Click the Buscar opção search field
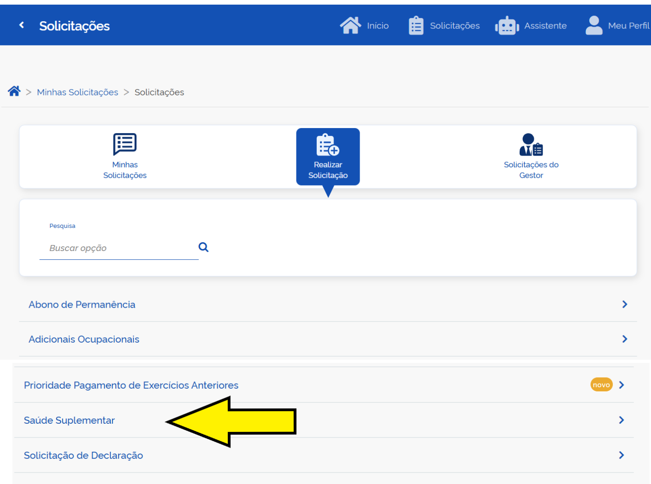 click(119, 248)
